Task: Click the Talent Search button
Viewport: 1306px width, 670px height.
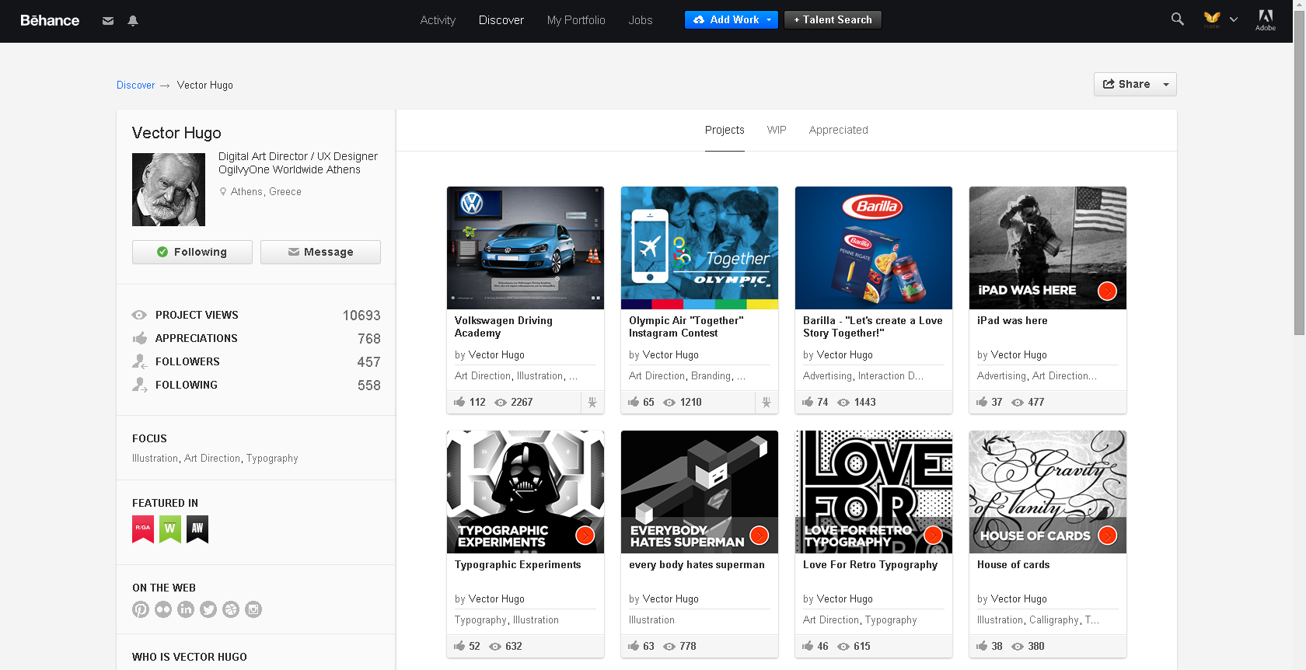Action: (x=833, y=20)
